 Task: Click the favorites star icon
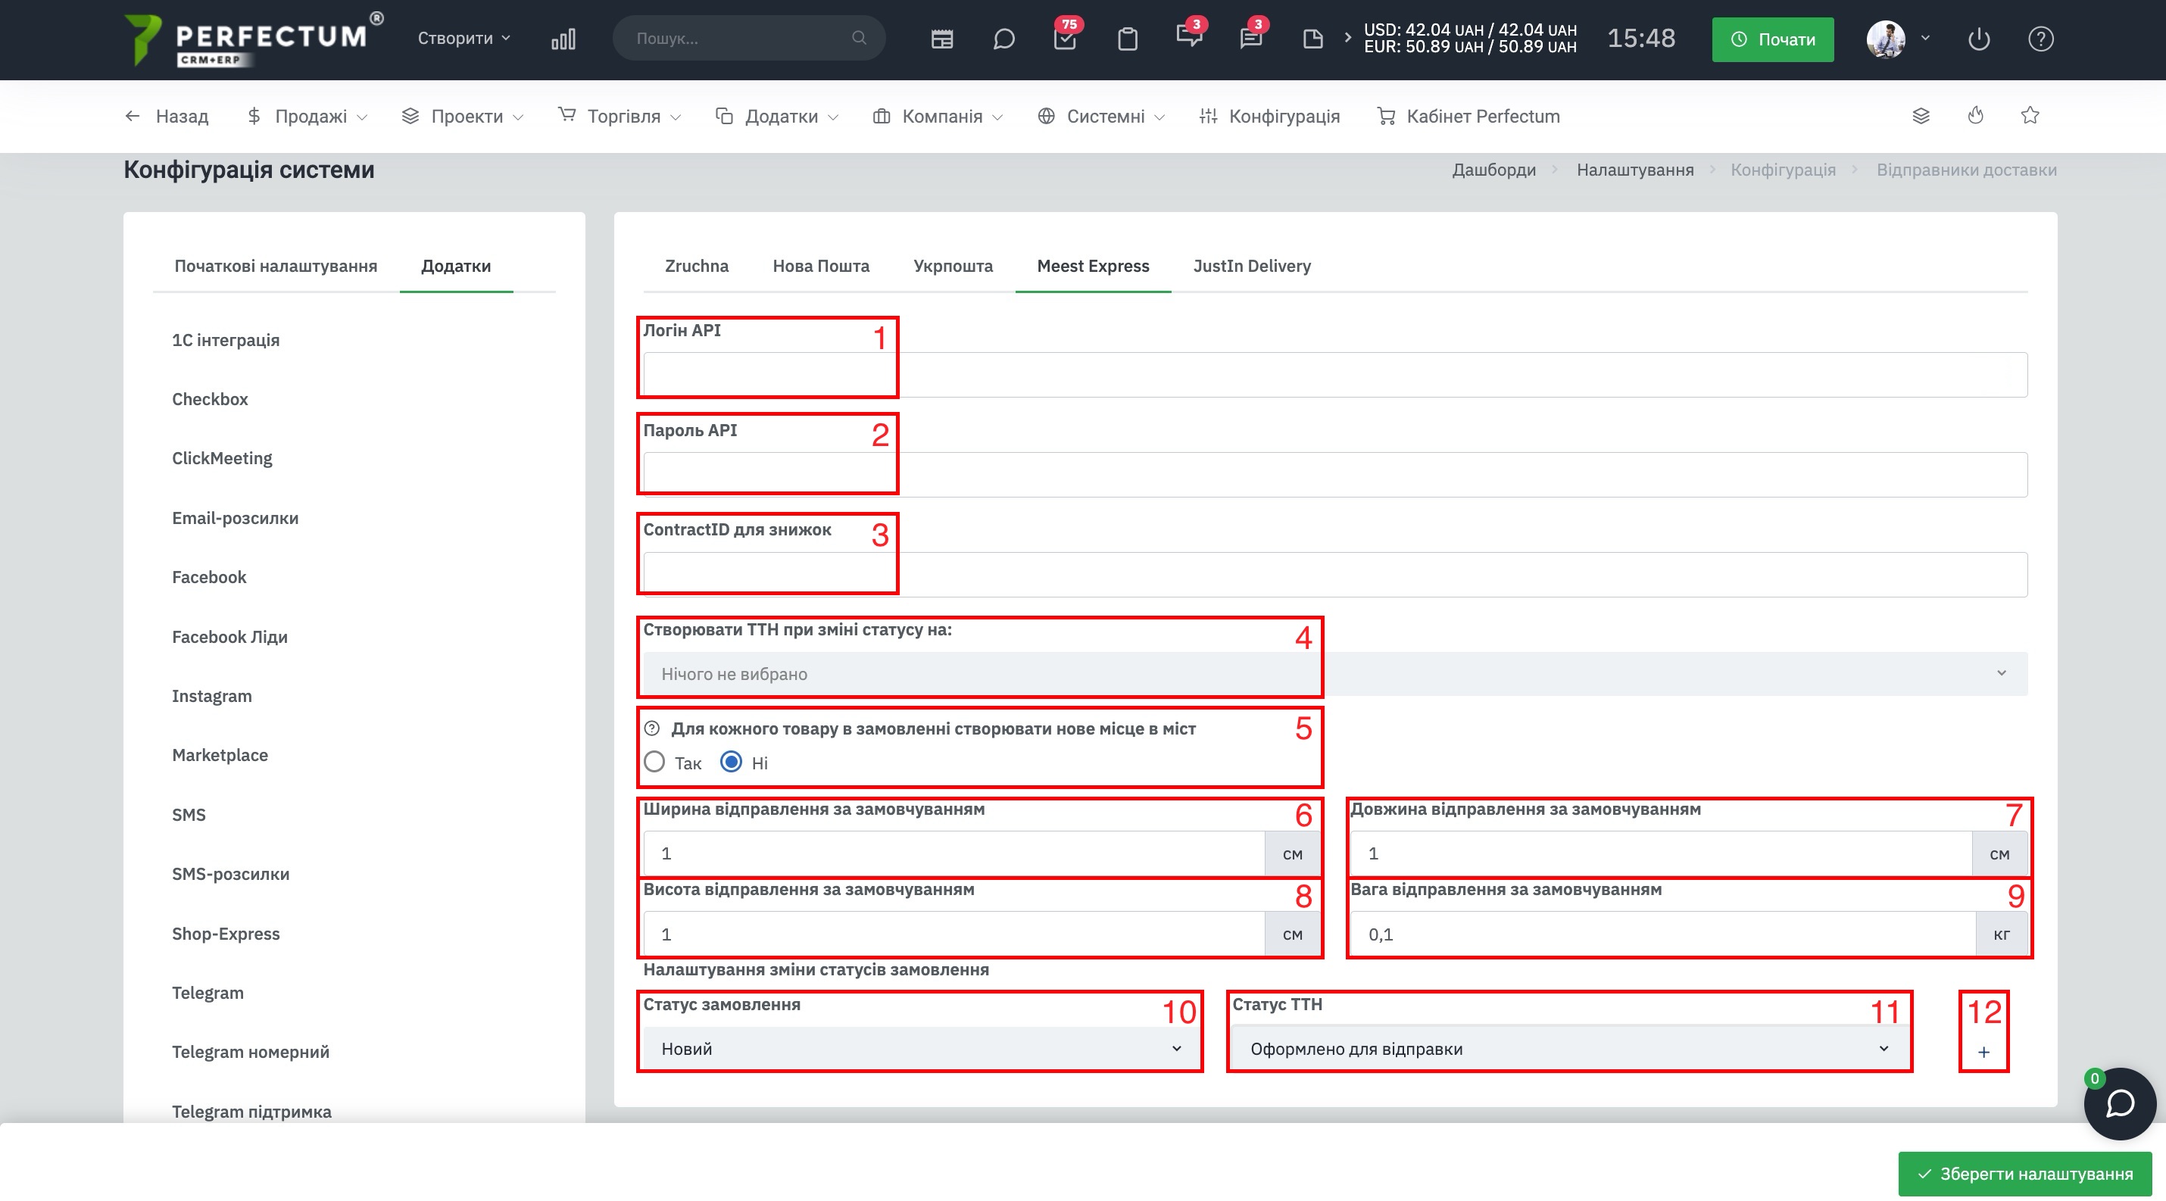[x=2030, y=115]
